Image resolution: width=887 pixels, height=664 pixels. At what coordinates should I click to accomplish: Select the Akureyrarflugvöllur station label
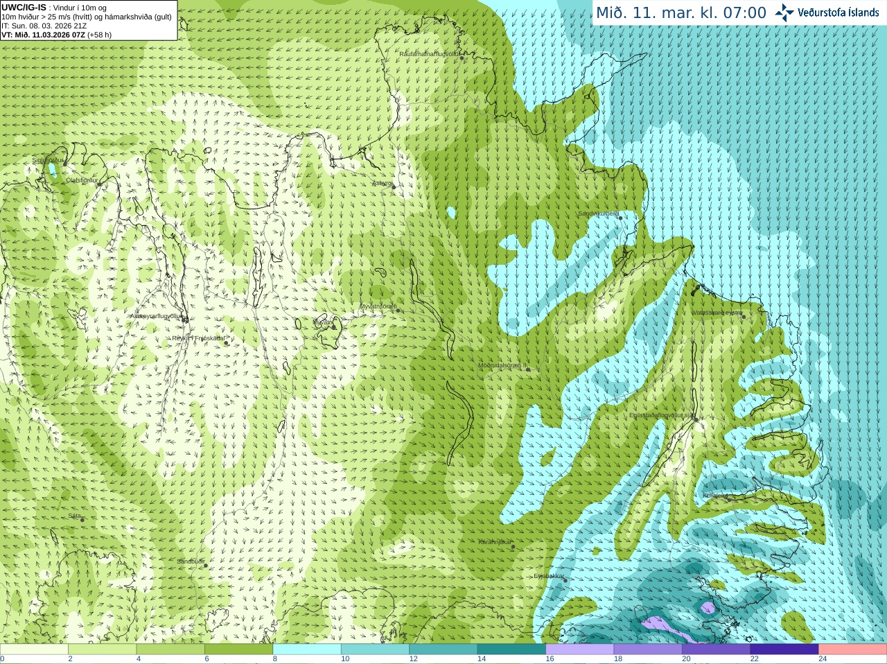157,316
